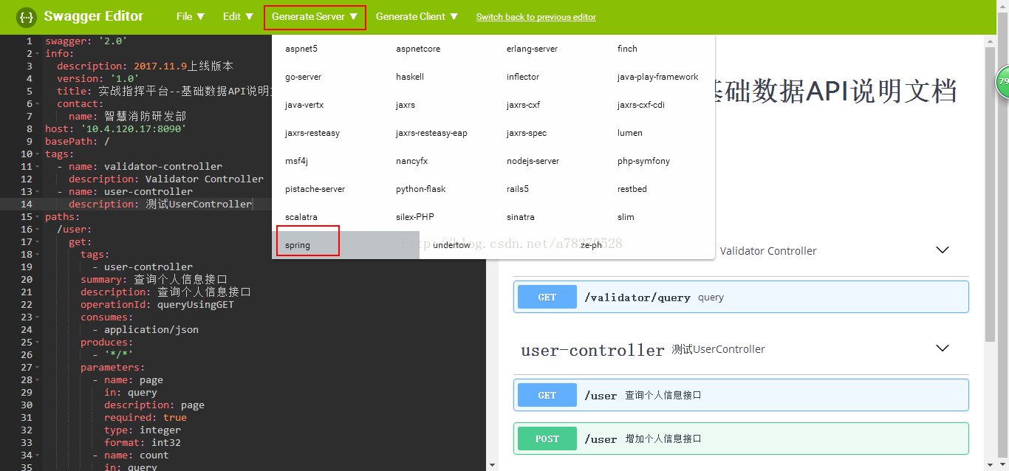Pick rails5 server generator
This screenshot has height=471, width=1009.
[518, 189]
